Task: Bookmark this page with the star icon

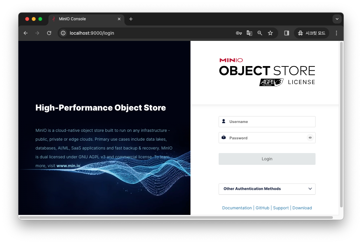Action: 270,33
